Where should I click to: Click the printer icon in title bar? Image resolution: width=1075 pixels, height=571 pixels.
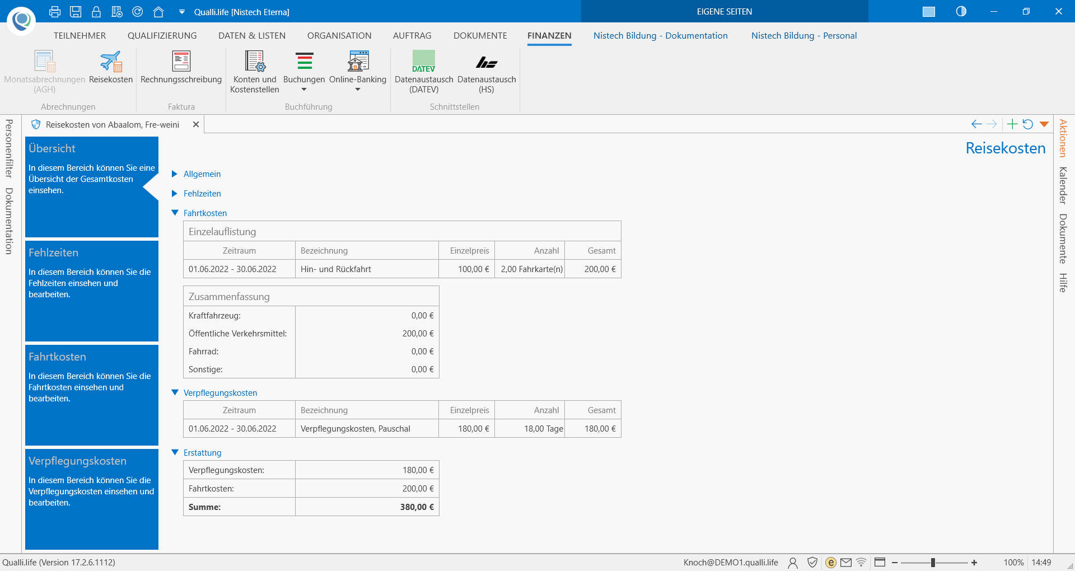55,12
